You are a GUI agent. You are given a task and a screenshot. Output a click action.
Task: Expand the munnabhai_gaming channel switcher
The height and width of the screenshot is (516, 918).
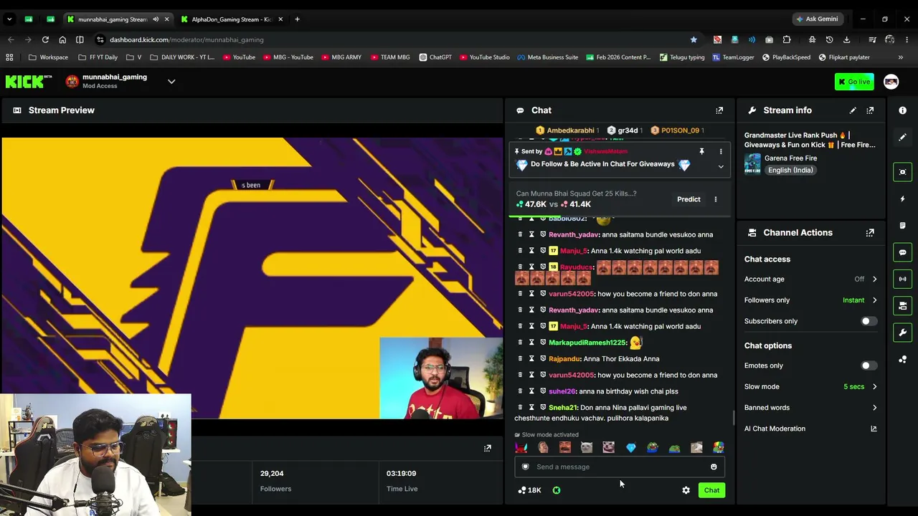pyautogui.click(x=171, y=82)
